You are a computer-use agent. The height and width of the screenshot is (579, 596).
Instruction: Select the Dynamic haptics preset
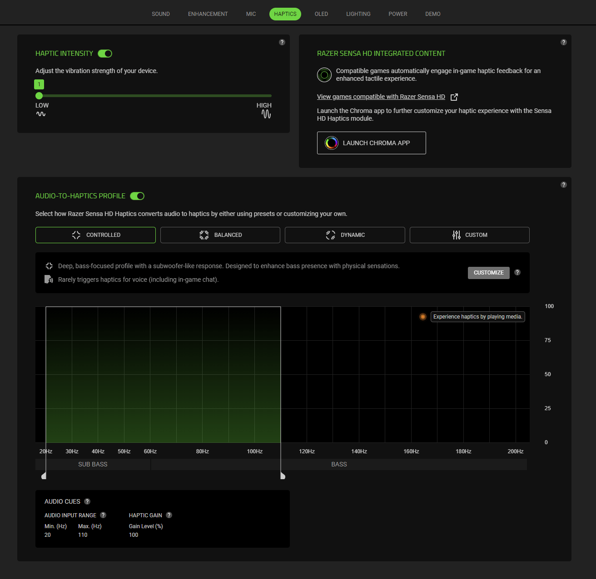pos(345,235)
